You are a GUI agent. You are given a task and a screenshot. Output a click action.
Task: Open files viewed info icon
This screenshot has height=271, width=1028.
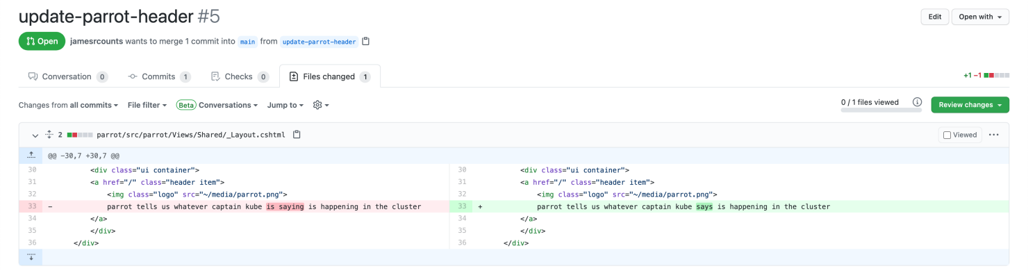coord(917,102)
